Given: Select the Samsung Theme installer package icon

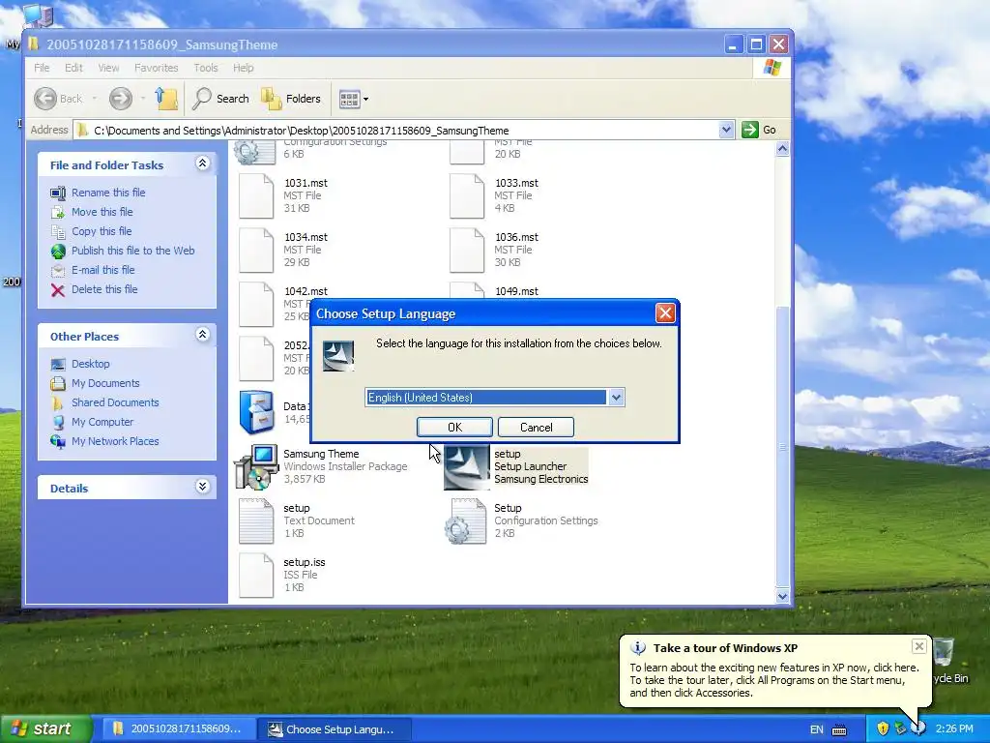Looking at the screenshot, I should pos(256,467).
